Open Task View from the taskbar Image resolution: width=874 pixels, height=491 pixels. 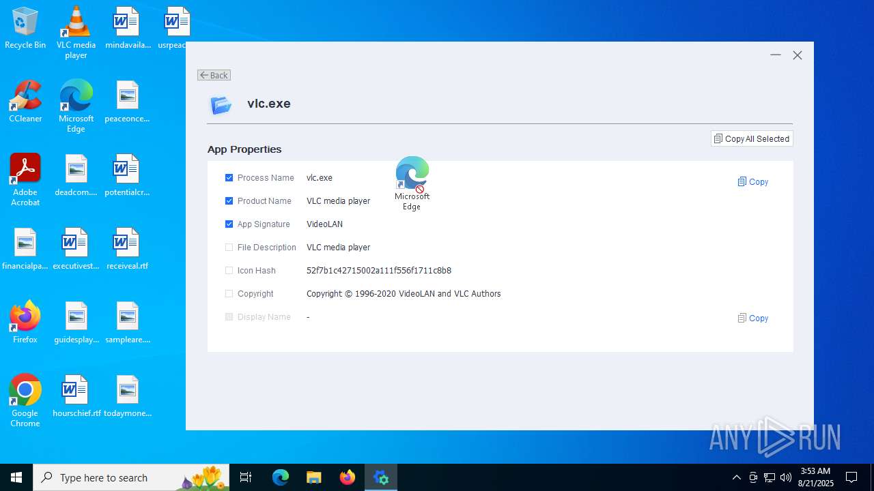coord(246,477)
